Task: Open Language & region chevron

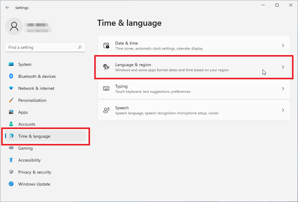Action: (x=283, y=67)
